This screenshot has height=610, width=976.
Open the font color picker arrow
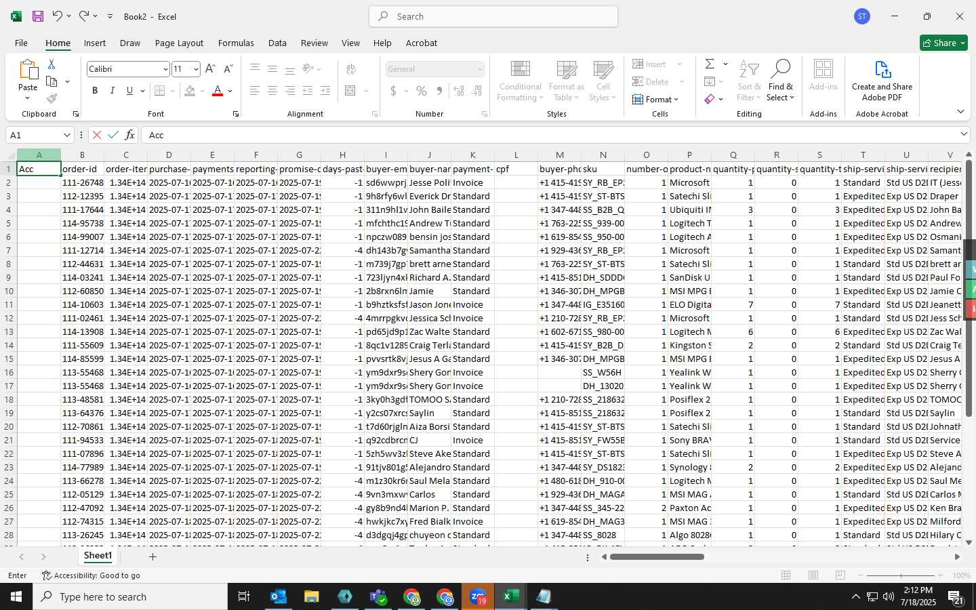(230, 91)
